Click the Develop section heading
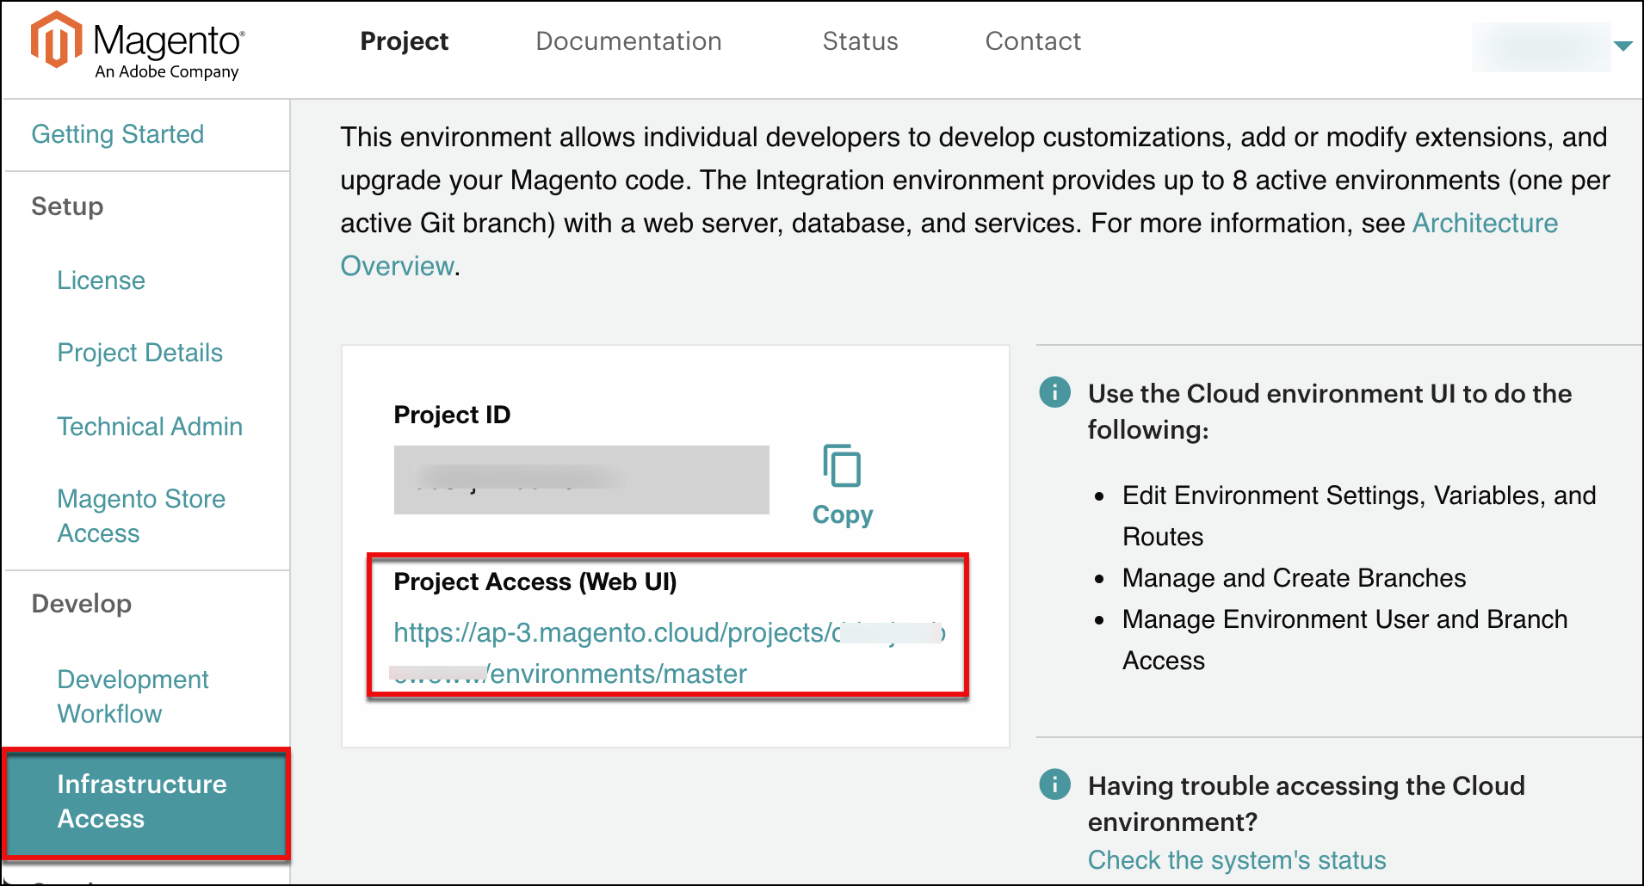The width and height of the screenshot is (1644, 886). coord(82,604)
